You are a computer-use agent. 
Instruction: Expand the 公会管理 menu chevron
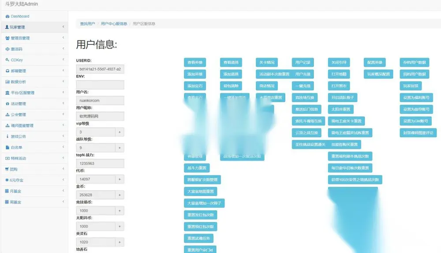(63, 114)
